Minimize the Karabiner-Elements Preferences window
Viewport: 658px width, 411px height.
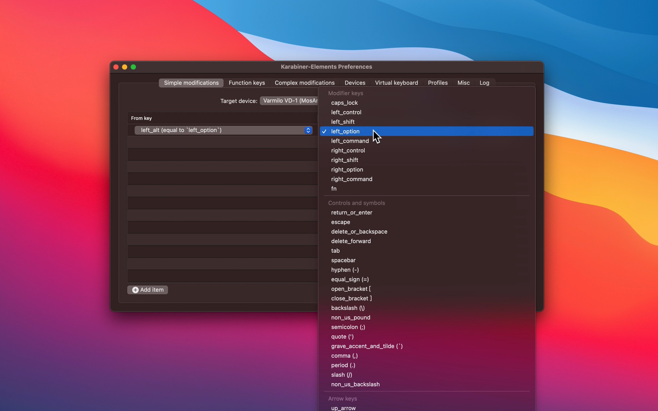pyautogui.click(x=125, y=67)
